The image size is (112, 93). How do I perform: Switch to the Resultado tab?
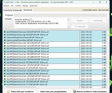click(28, 10)
